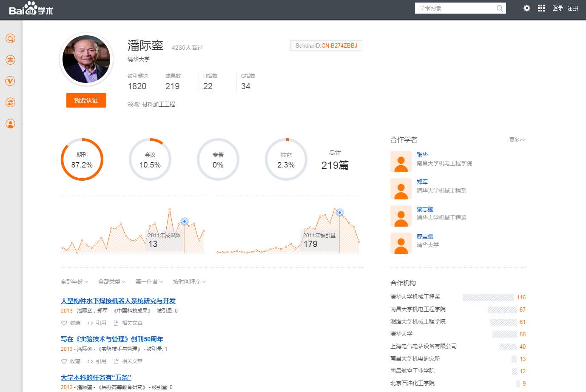Expand the 全部年份 filter dropdown
The height and width of the screenshot is (392, 586).
click(74, 281)
